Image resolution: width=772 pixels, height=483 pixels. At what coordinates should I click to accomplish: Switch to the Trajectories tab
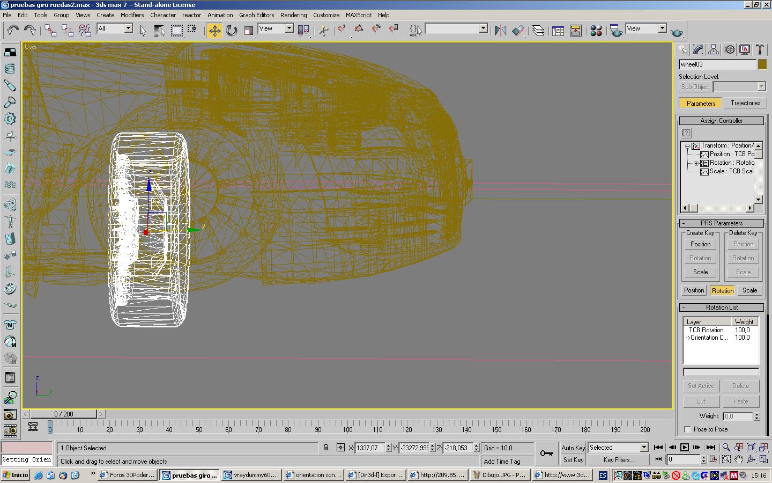coord(745,103)
